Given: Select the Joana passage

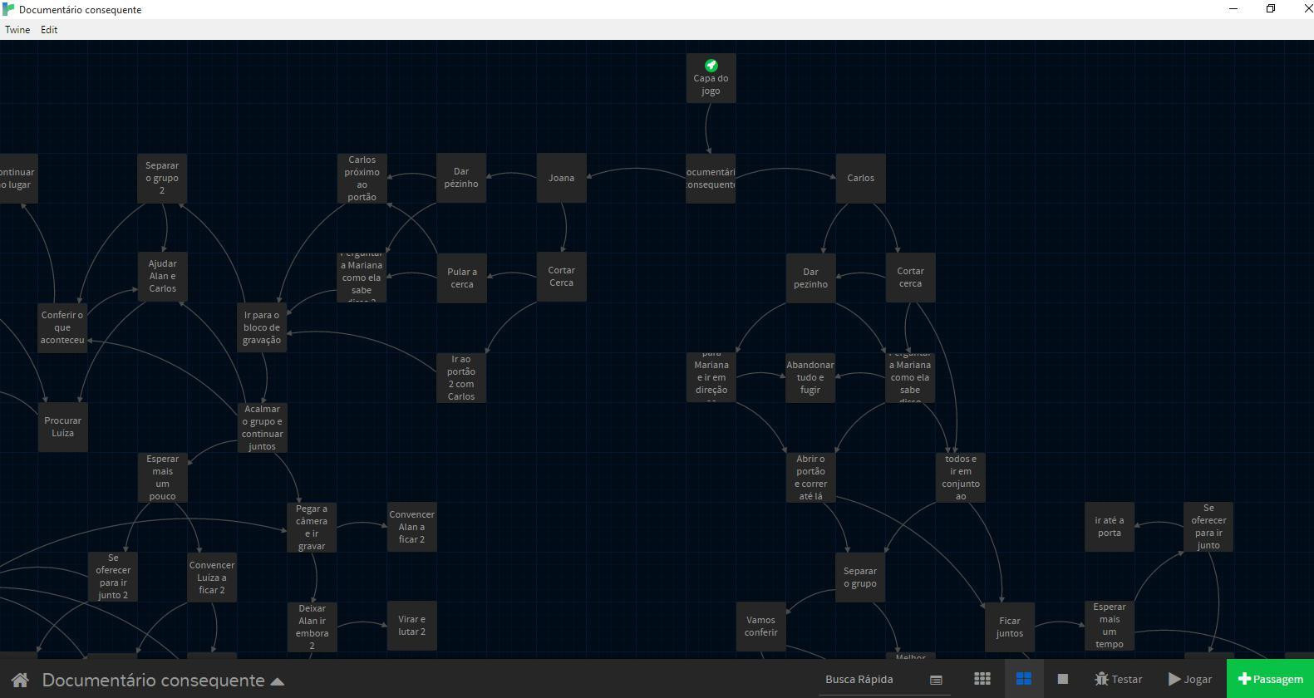Looking at the screenshot, I should tap(561, 178).
